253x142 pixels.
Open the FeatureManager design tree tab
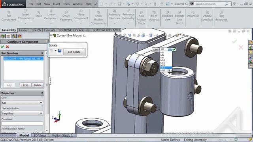tap(3, 36)
